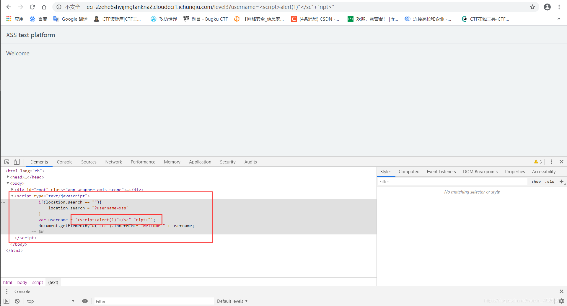The width and height of the screenshot is (567, 306).
Task: Switch to the Network tab
Action: click(114, 162)
